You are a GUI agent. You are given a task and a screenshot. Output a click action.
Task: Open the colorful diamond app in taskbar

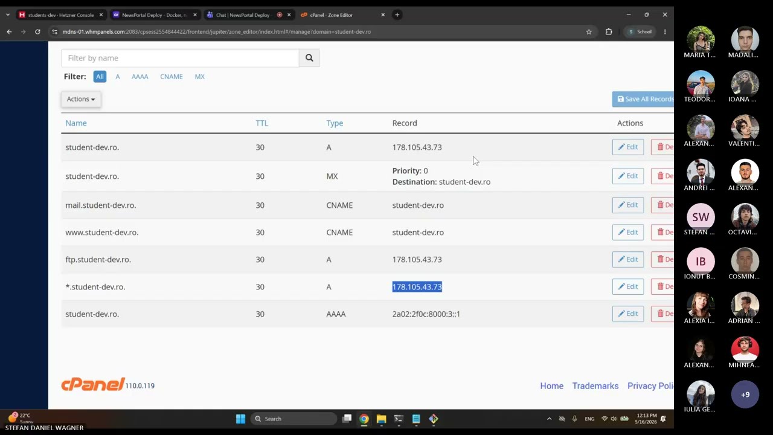point(434,419)
